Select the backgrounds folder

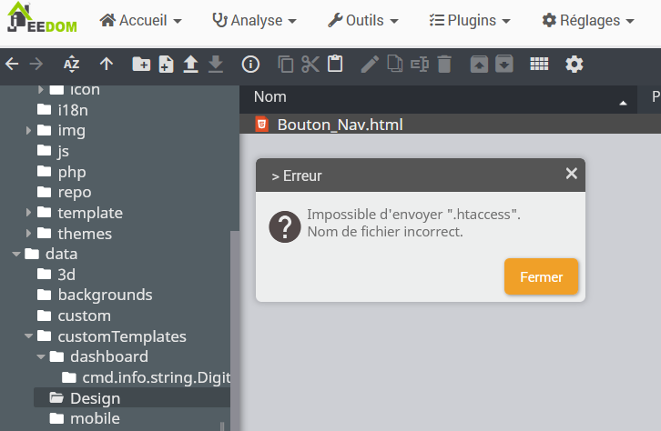click(104, 295)
